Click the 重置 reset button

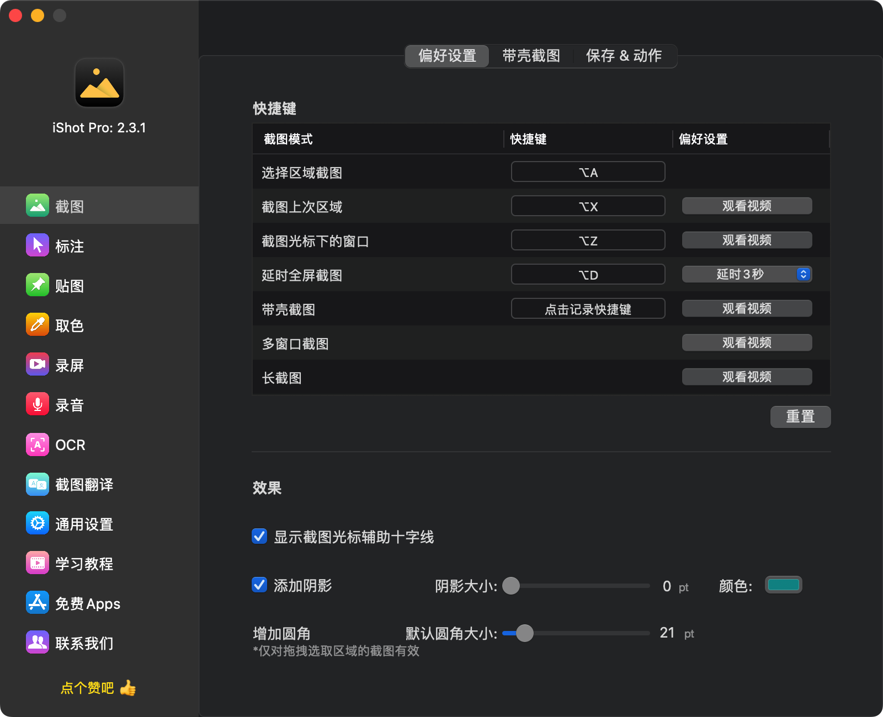click(800, 416)
